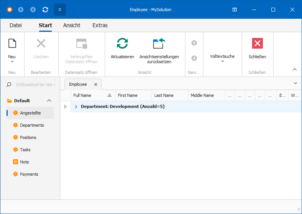Select Angestellte in the navigation

pyautogui.click(x=30, y=113)
